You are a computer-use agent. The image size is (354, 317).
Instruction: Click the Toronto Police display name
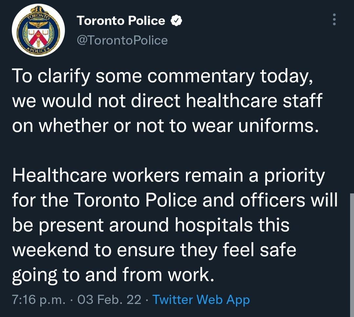coord(121,21)
